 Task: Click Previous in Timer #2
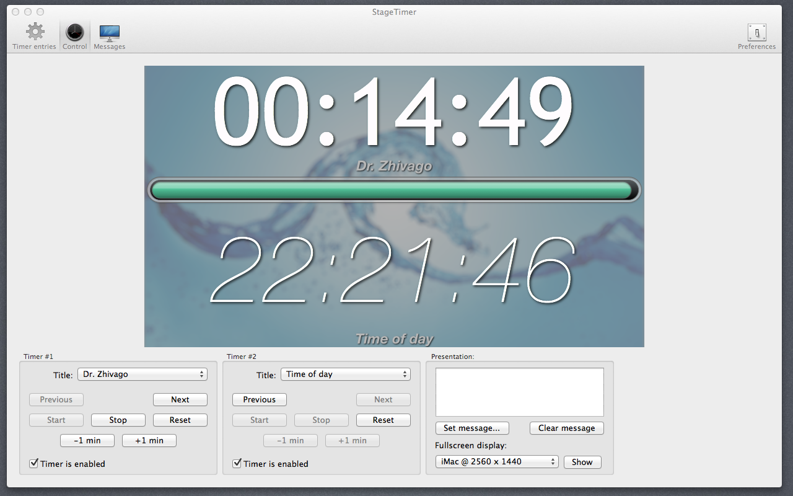260,400
